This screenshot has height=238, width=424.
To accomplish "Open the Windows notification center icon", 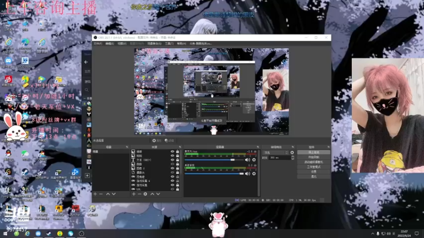I will tap(417, 234).
